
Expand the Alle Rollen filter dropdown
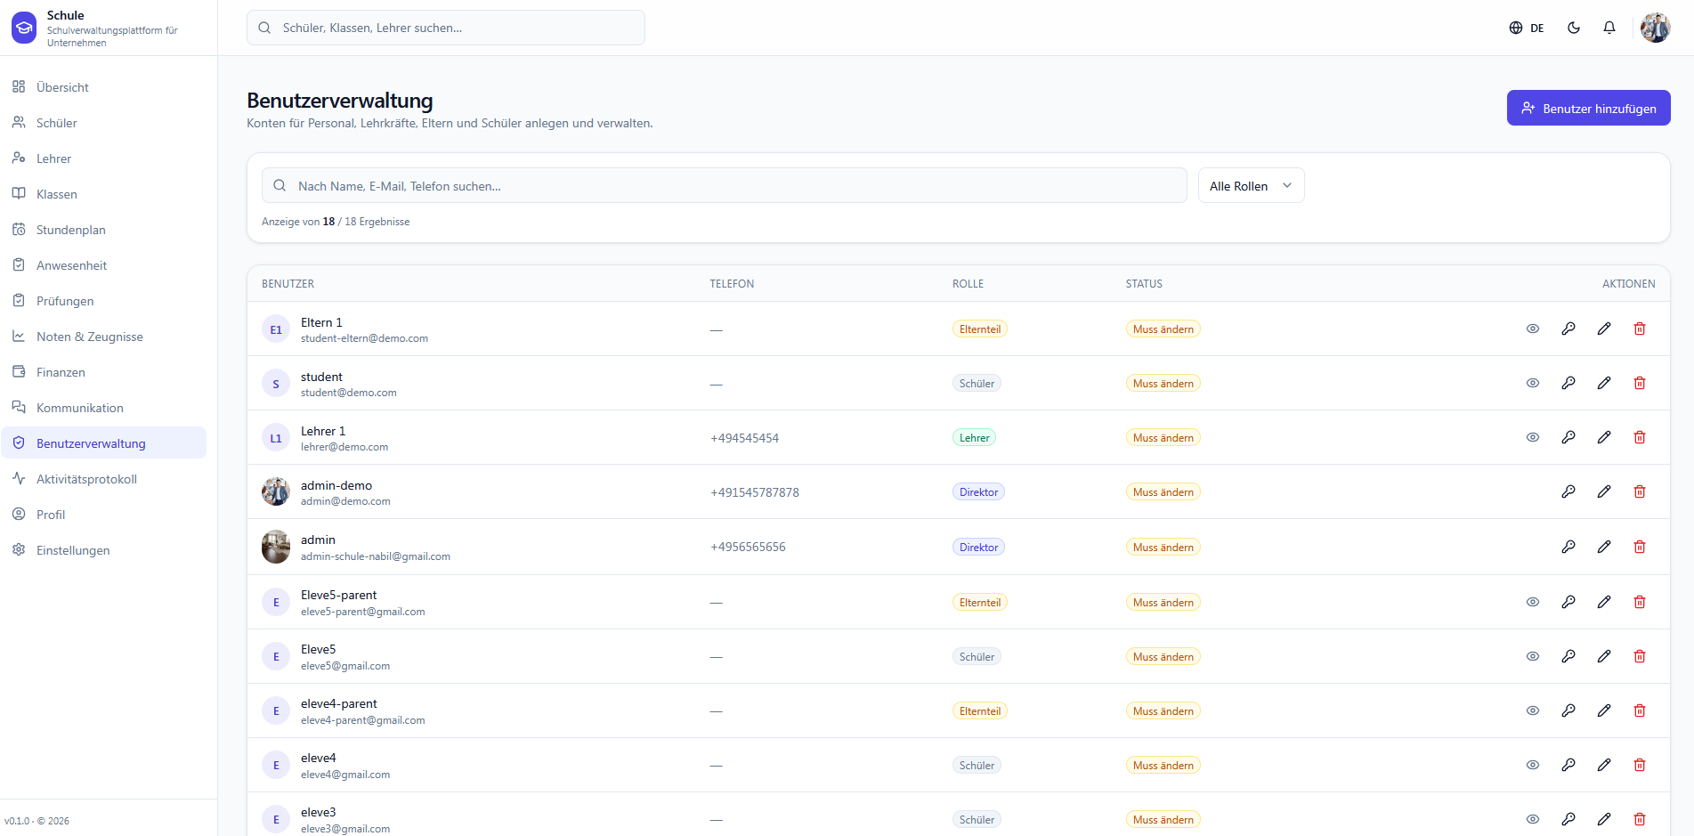pyautogui.click(x=1251, y=185)
